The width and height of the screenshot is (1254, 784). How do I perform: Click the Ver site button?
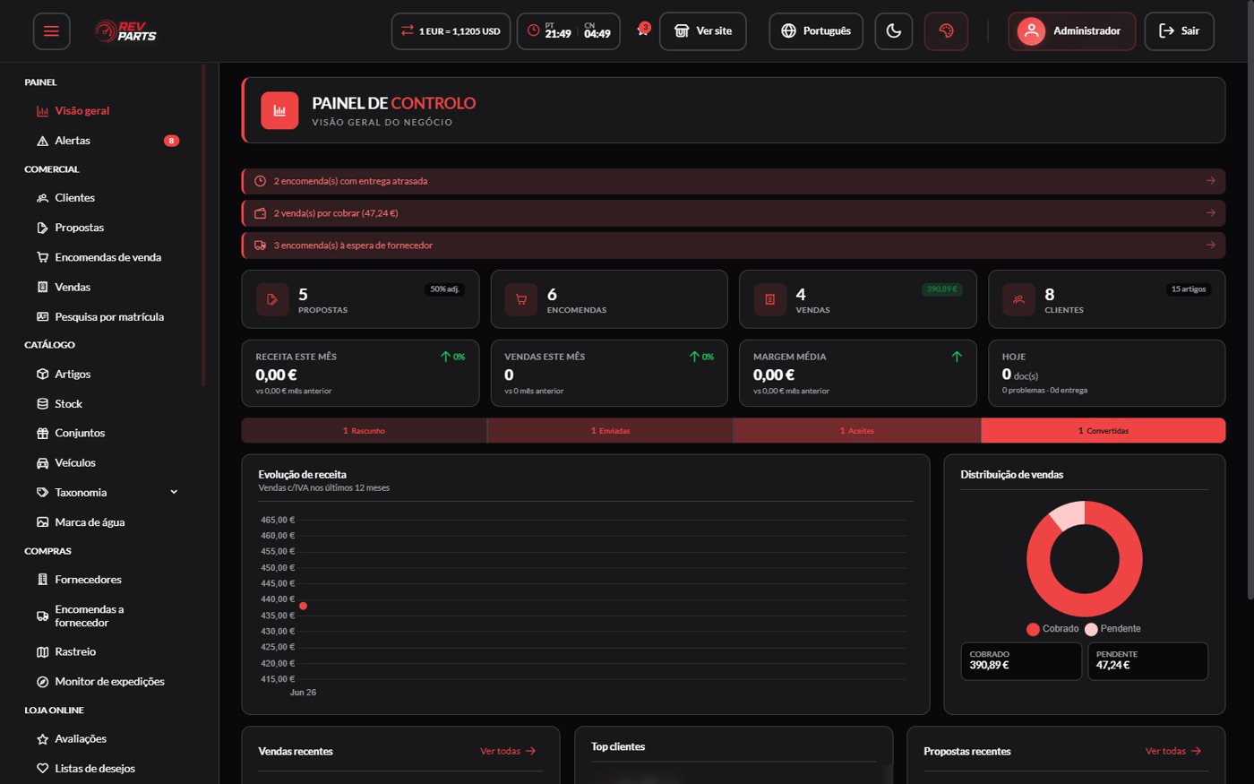point(703,30)
